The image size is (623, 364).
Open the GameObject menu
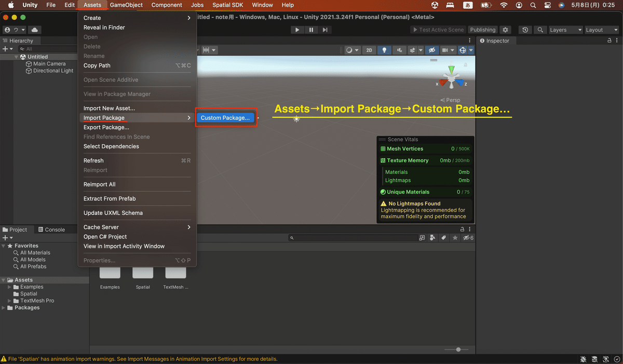(x=126, y=5)
